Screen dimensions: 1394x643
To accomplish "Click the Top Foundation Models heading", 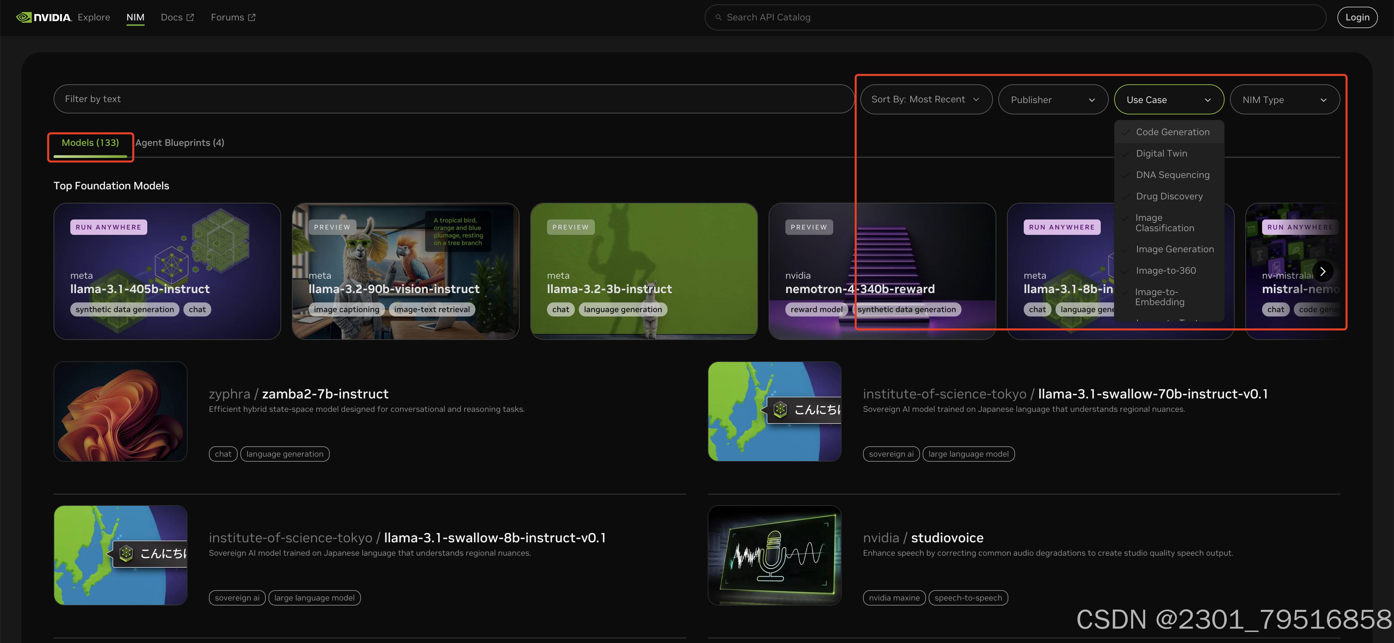I will [x=111, y=185].
